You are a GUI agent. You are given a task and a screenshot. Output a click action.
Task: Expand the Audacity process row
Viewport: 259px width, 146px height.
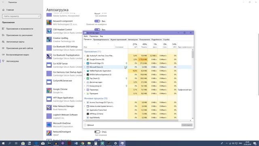(85, 56)
